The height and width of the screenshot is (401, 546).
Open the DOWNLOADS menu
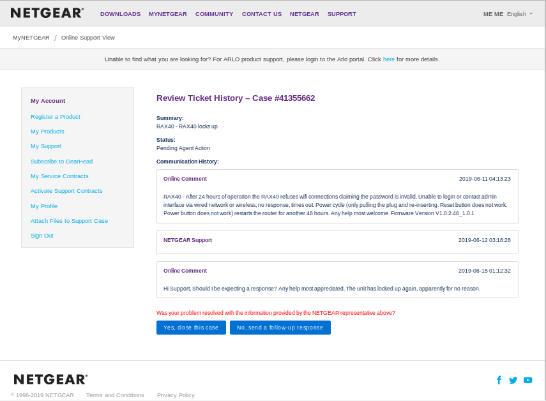[120, 14]
